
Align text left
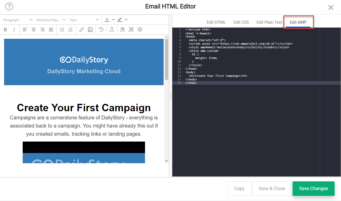(25, 30)
